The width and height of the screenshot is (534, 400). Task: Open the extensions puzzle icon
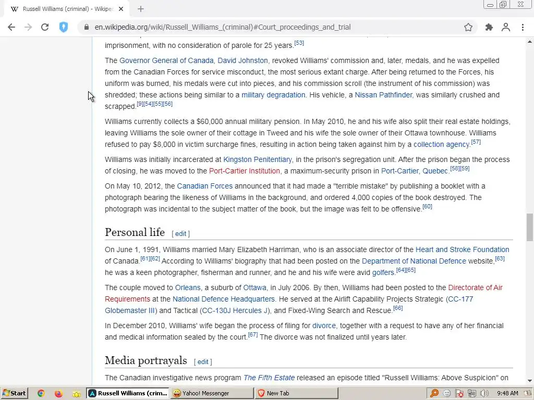pos(489,27)
